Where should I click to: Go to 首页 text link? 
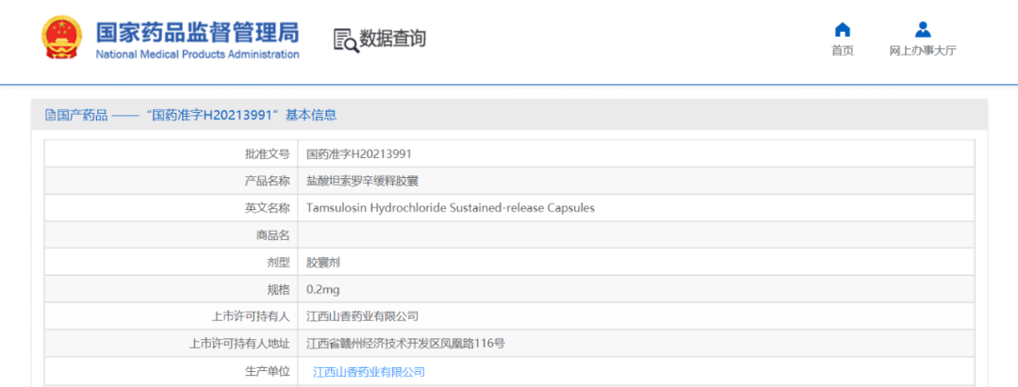[842, 51]
